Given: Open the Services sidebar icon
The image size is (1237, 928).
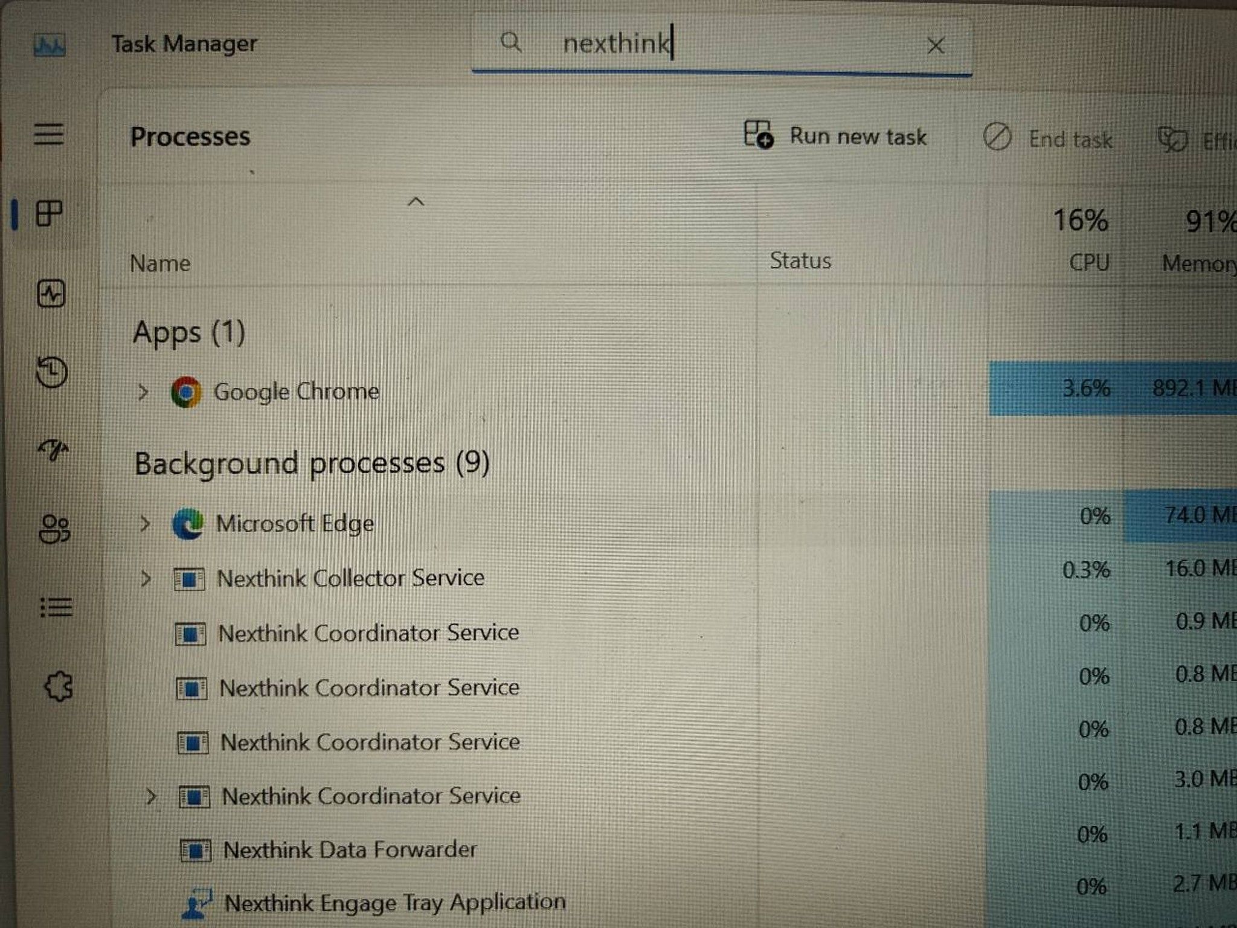Looking at the screenshot, I should [x=59, y=686].
